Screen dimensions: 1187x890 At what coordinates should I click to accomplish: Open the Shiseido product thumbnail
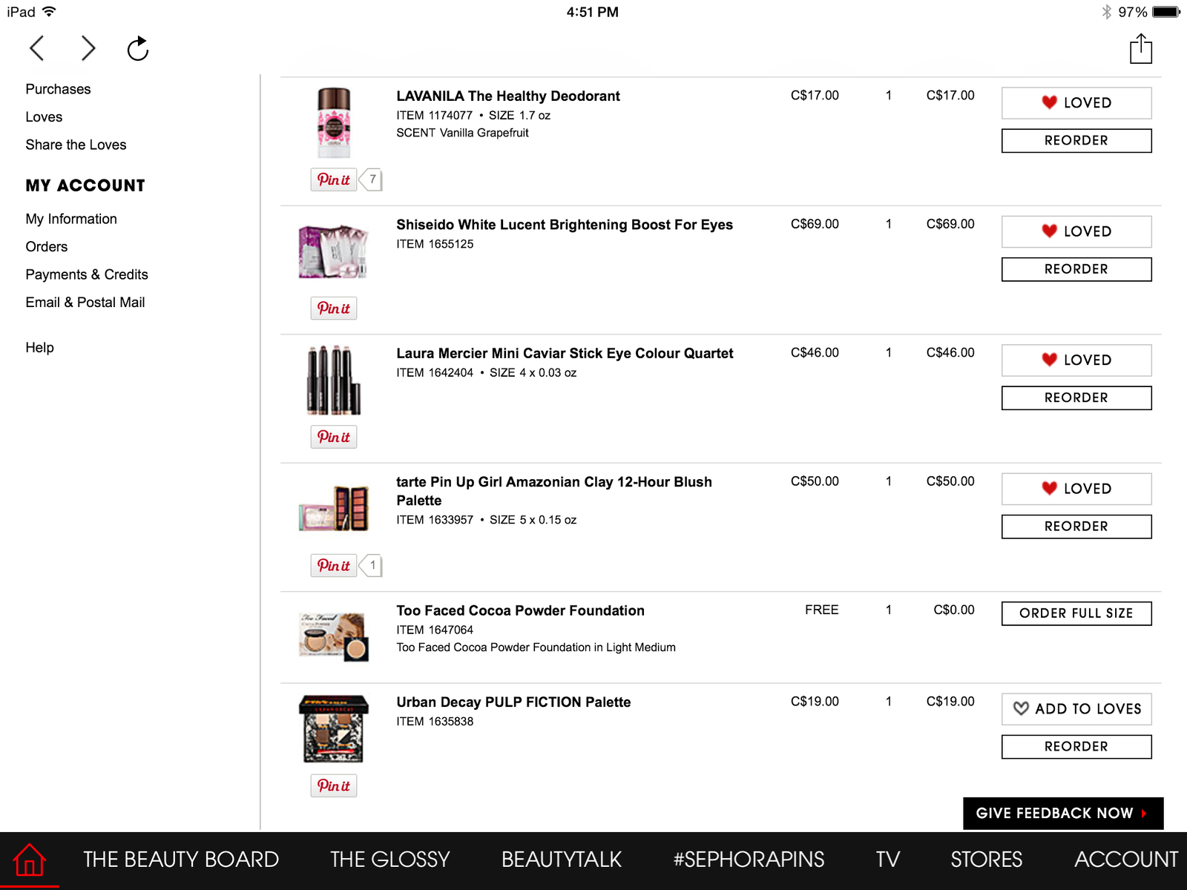[x=333, y=251]
